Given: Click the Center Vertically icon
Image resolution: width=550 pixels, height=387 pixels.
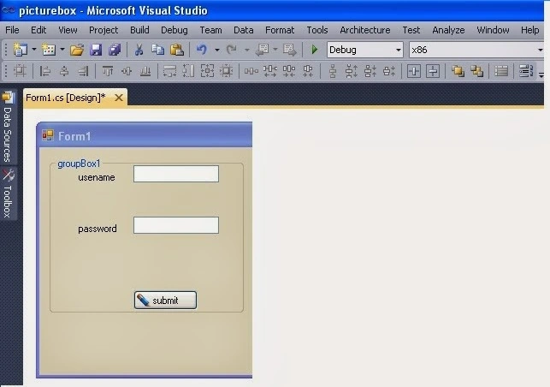Looking at the screenshot, I should 433,71.
